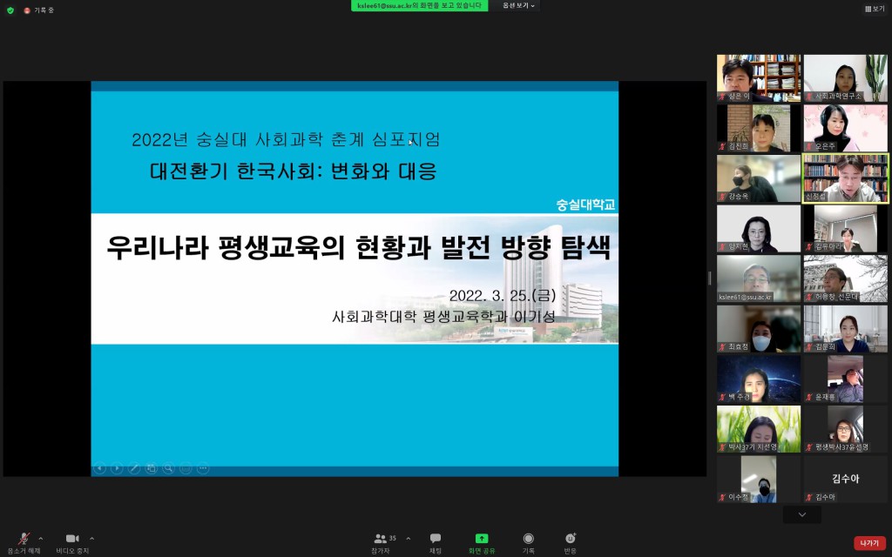The image size is (892, 557).
Task: Open slide show more options icon
Action: 203,468
